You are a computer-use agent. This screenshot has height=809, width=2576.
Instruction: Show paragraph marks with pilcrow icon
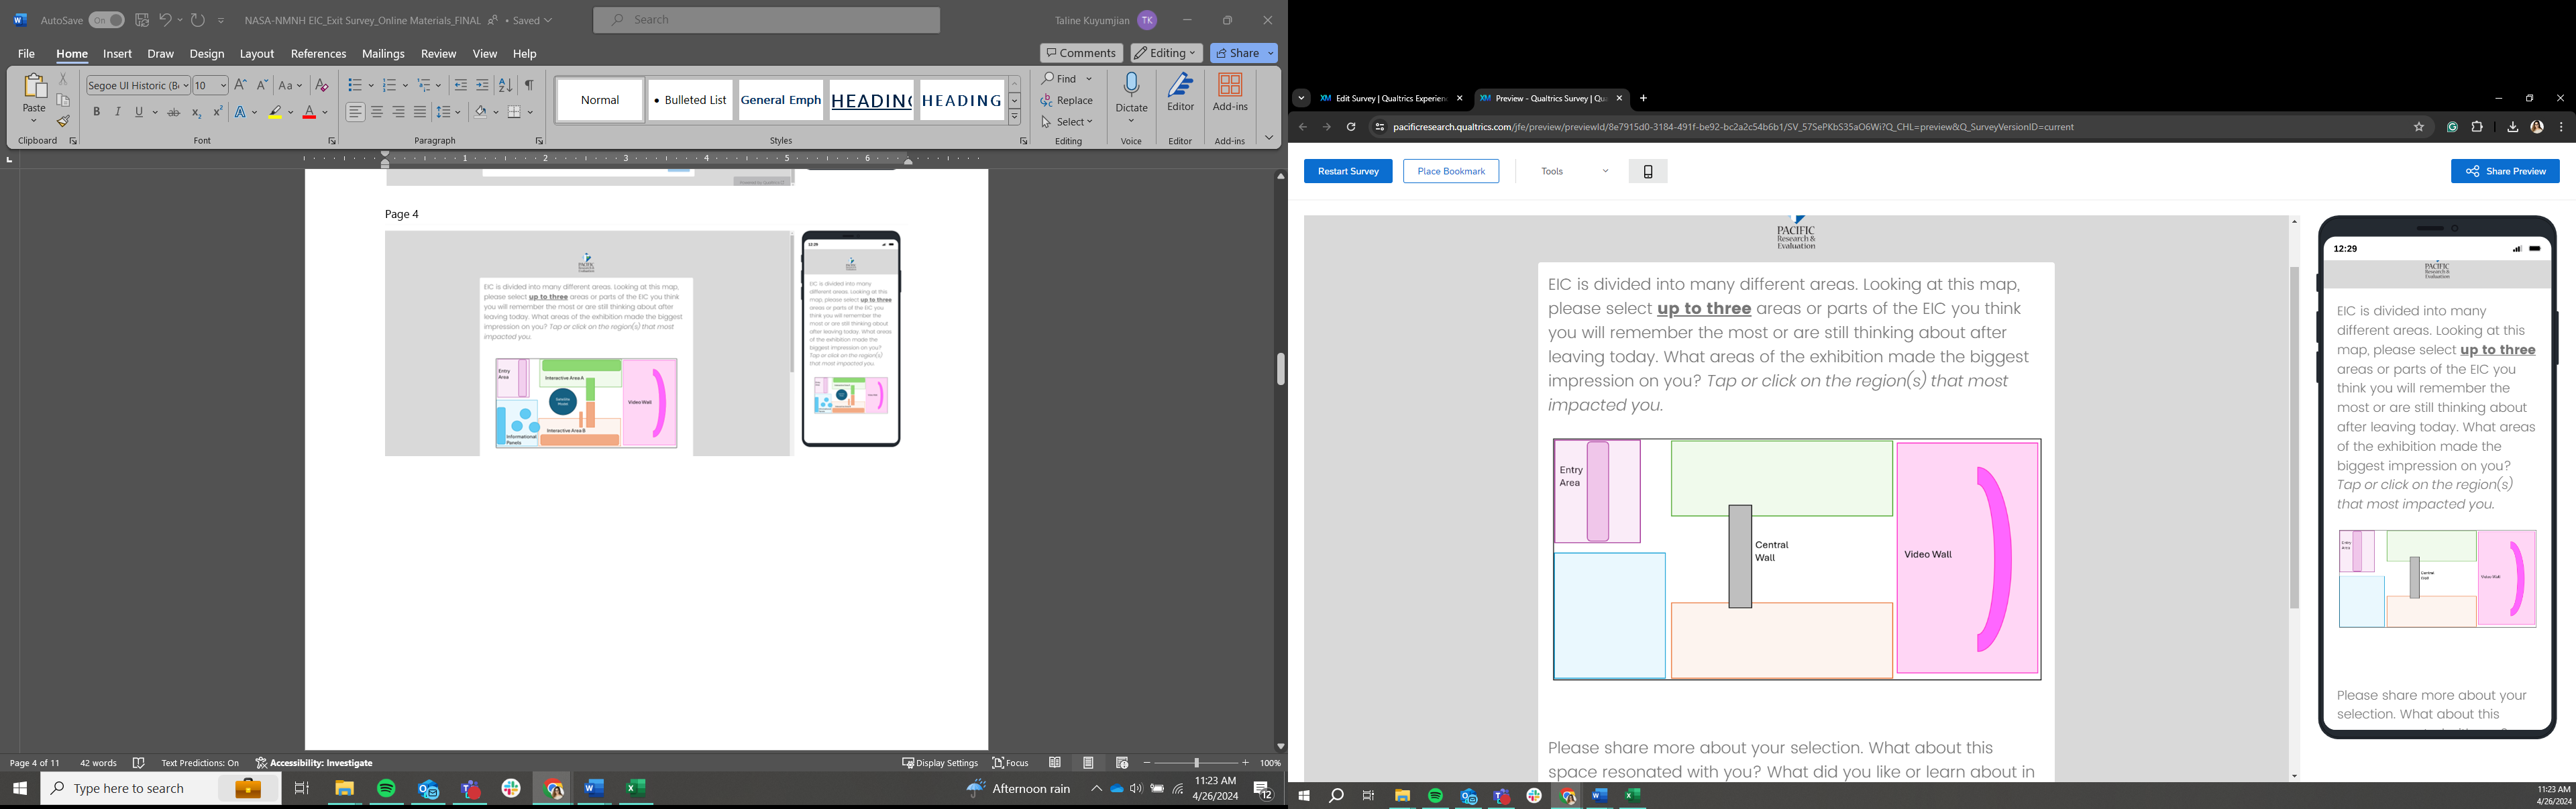click(x=529, y=86)
